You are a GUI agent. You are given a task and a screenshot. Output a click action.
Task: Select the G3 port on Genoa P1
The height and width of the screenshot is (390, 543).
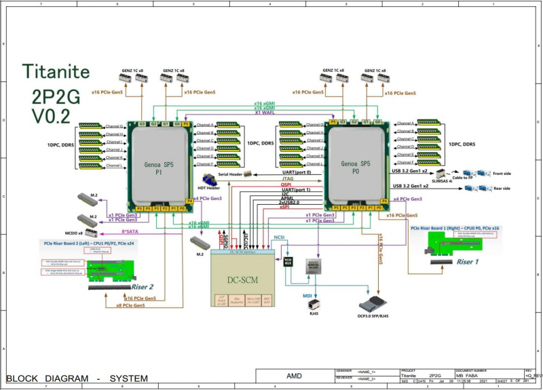(142, 124)
